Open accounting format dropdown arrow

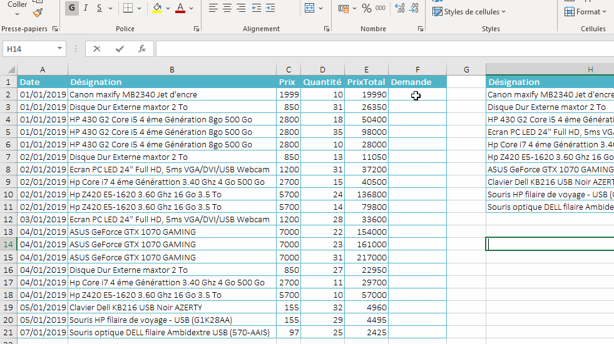[354, 8]
